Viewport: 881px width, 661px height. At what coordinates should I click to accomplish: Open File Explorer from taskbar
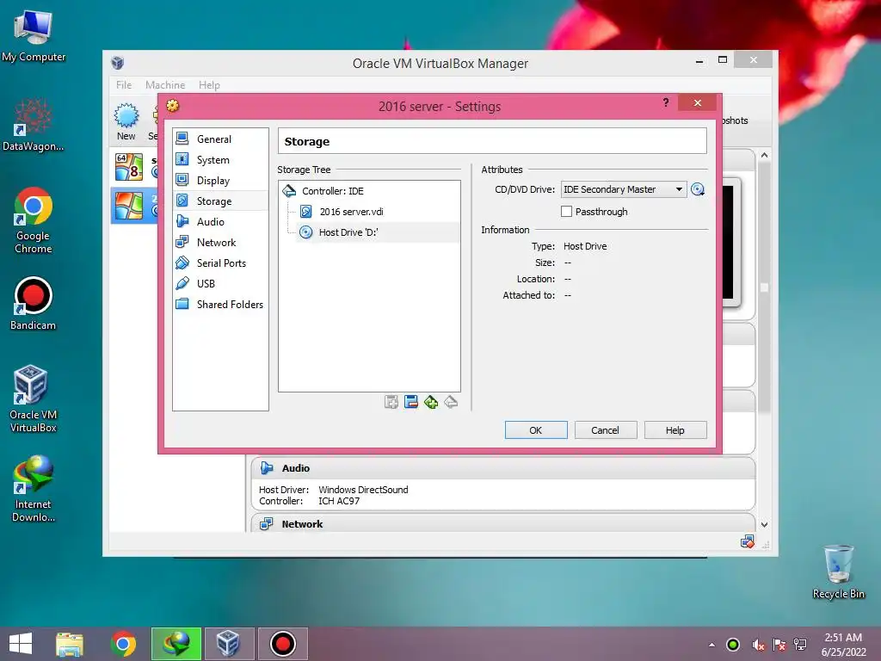(70, 644)
